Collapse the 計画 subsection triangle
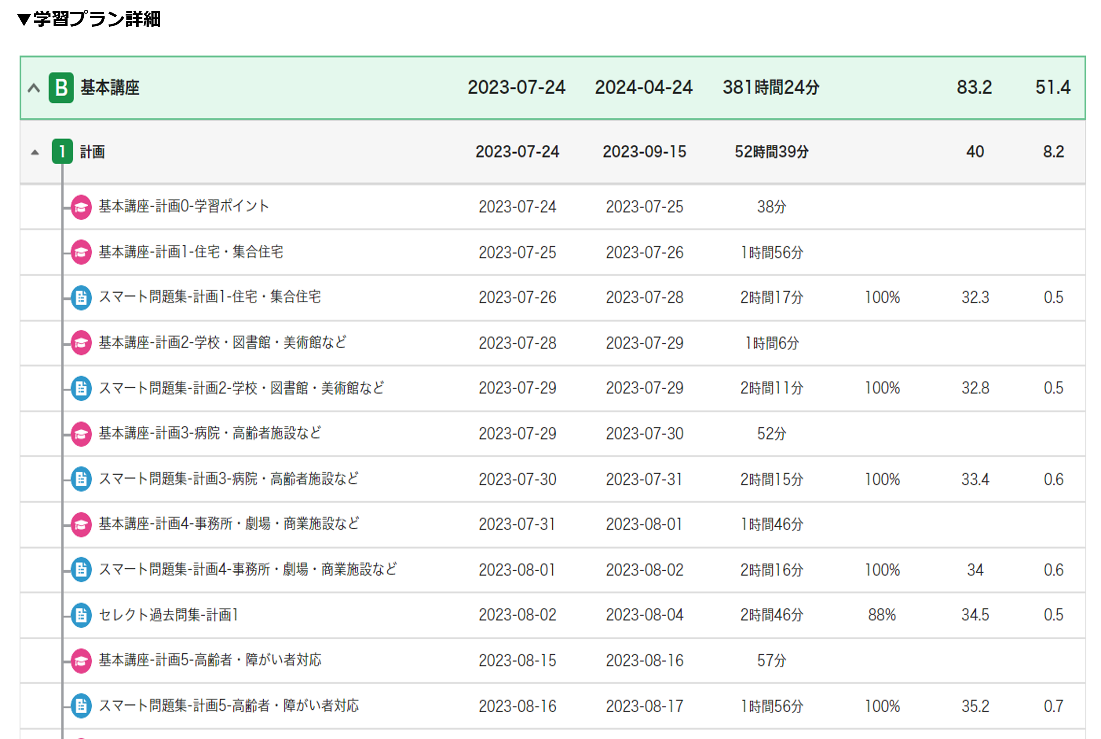The width and height of the screenshot is (1101, 739). pyautogui.click(x=35, y=152)
